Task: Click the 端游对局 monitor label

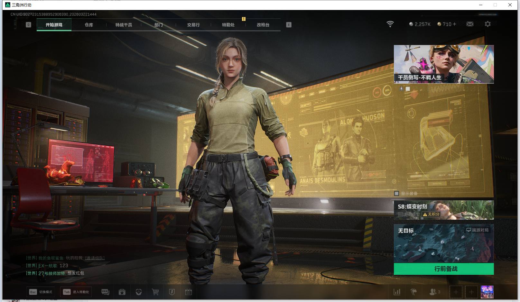Action: point(478,230)
